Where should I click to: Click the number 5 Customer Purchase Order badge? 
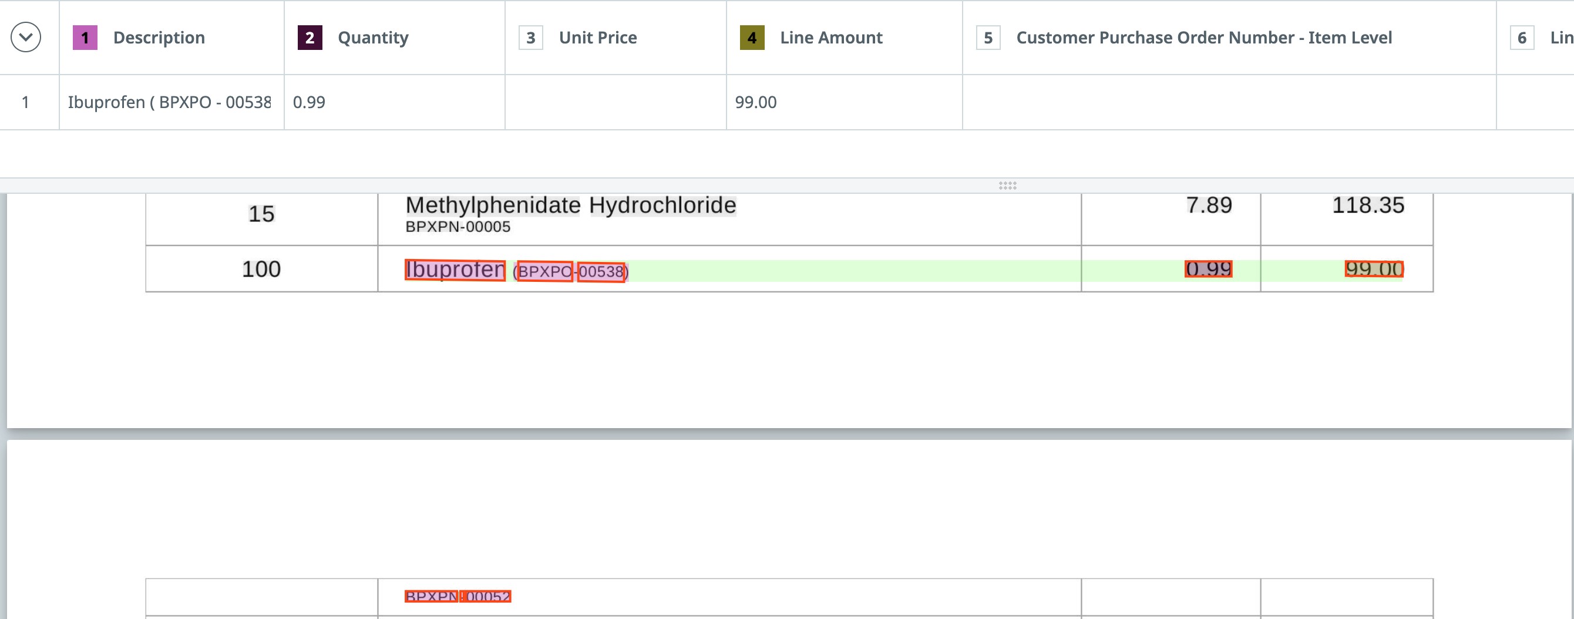(x=988, y=38)
